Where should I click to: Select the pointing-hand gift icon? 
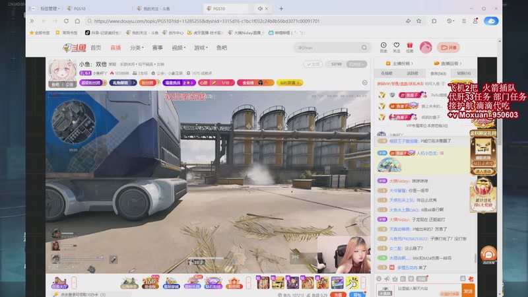pos(352,283)
